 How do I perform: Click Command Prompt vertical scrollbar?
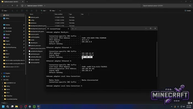[157, 59]
